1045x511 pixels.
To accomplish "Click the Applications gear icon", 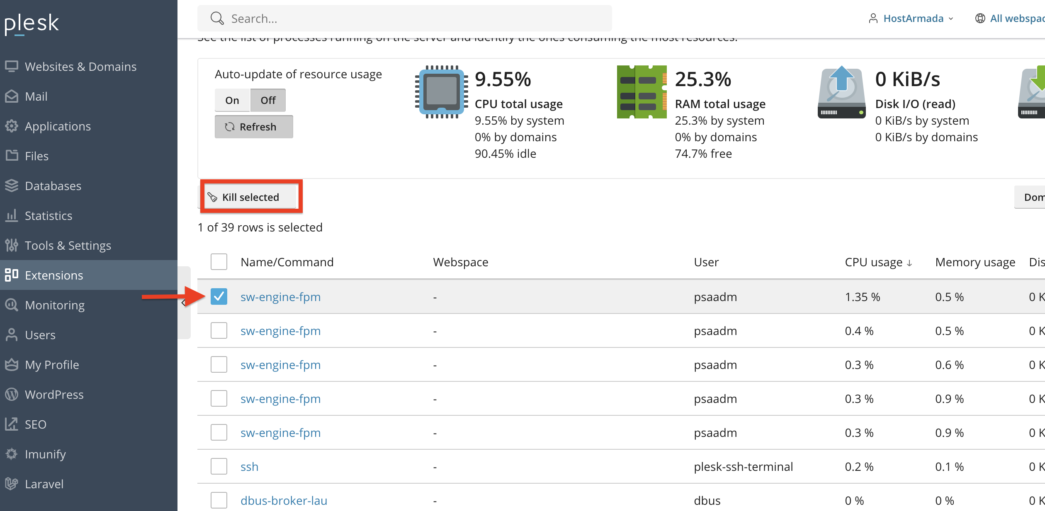I will pos(12,126).
